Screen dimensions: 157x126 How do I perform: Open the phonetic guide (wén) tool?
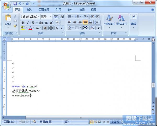[x=56, y=17]
